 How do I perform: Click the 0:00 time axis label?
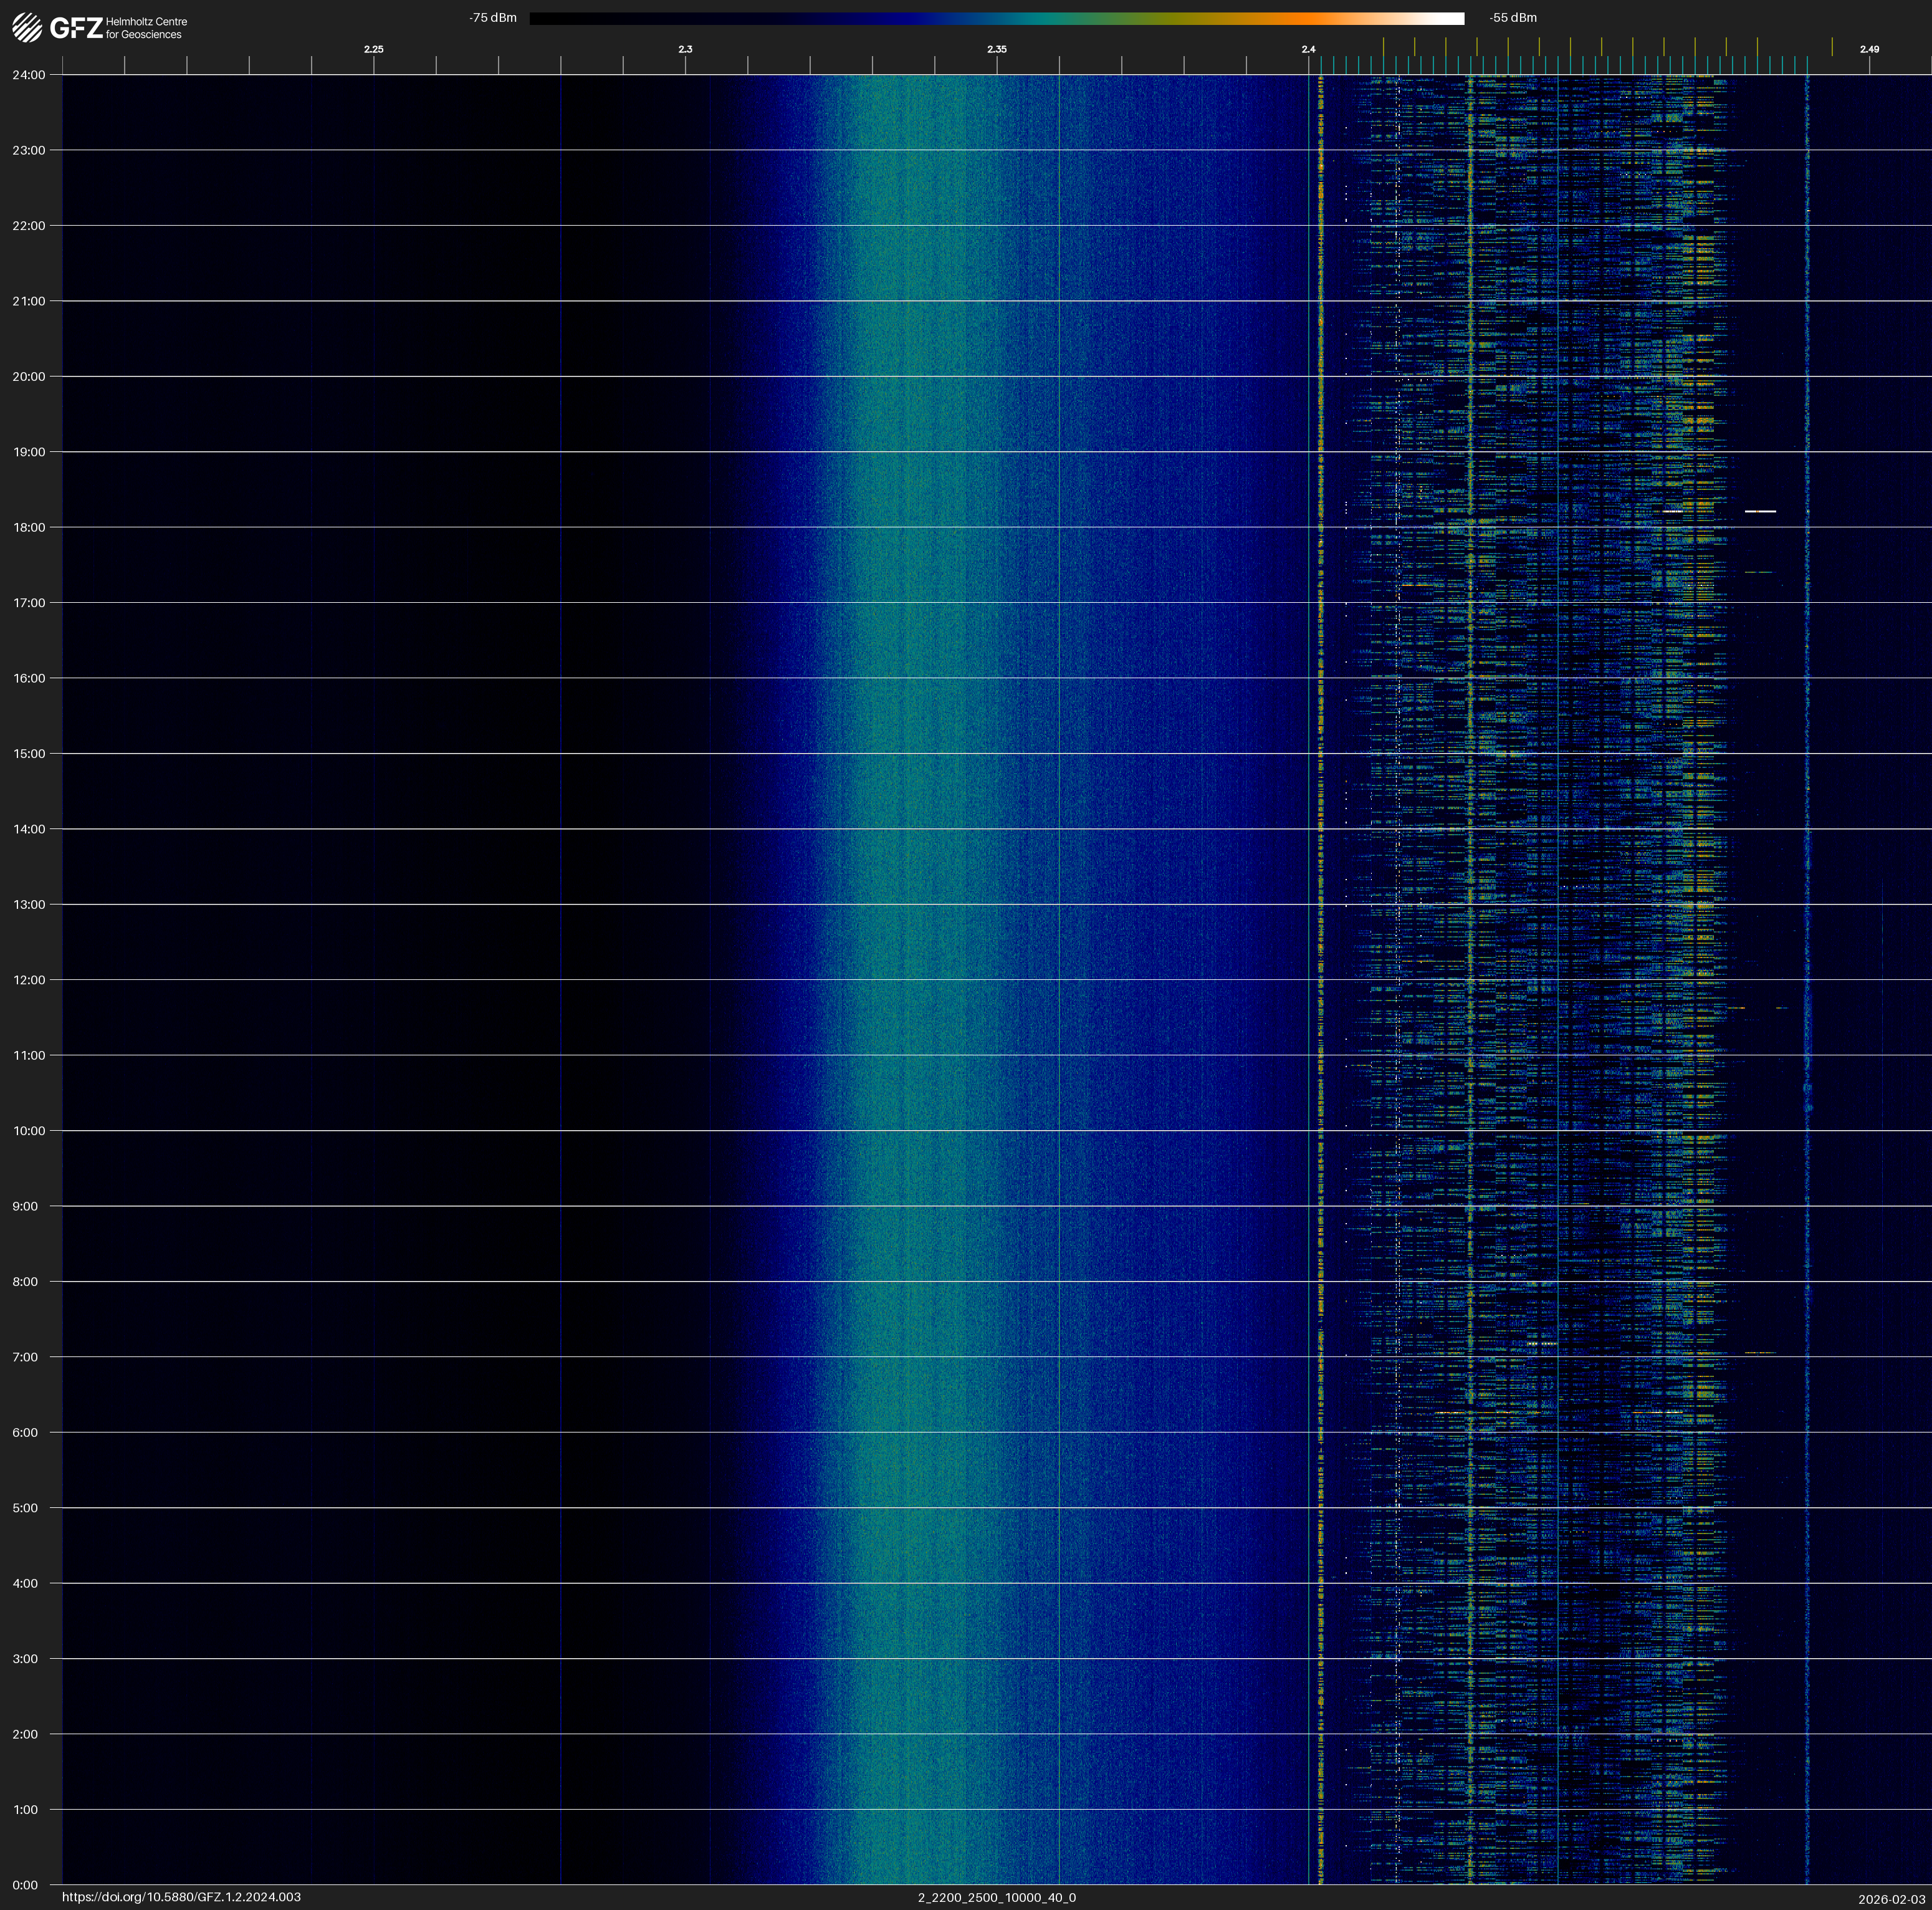tap(25, 1885)
